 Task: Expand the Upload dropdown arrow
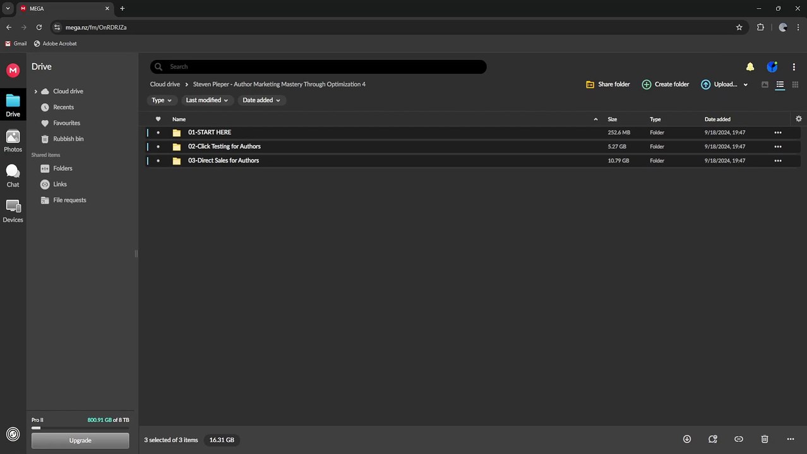[x=746, y=84]
